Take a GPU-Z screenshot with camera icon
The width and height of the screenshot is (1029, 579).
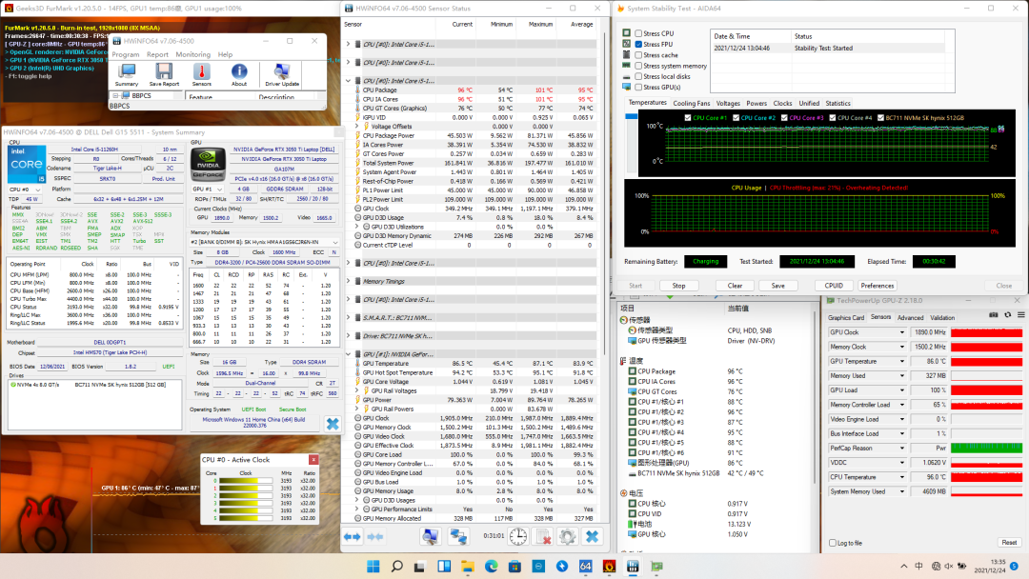coord(994,315)
